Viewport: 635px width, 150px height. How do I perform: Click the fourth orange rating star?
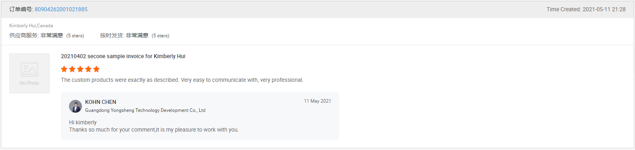point(88,69)
